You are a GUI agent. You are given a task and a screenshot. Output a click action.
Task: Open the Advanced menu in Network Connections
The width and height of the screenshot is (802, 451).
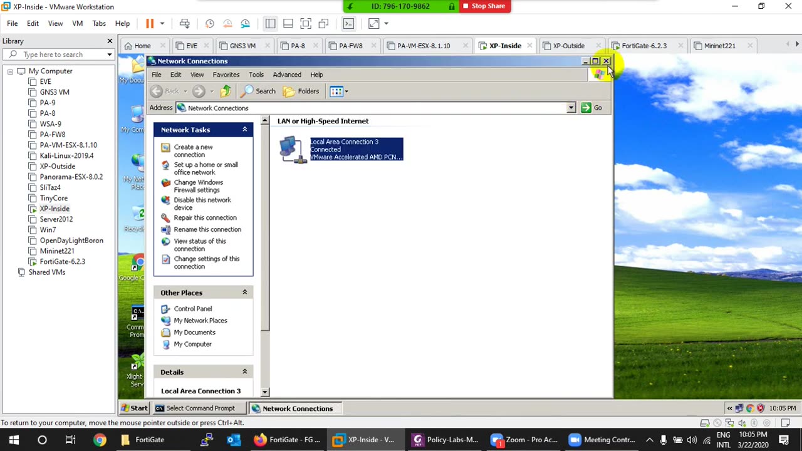click(x=287, y=75)
